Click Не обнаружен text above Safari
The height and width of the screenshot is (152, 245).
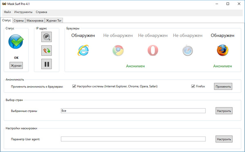(x=188, y=36)
